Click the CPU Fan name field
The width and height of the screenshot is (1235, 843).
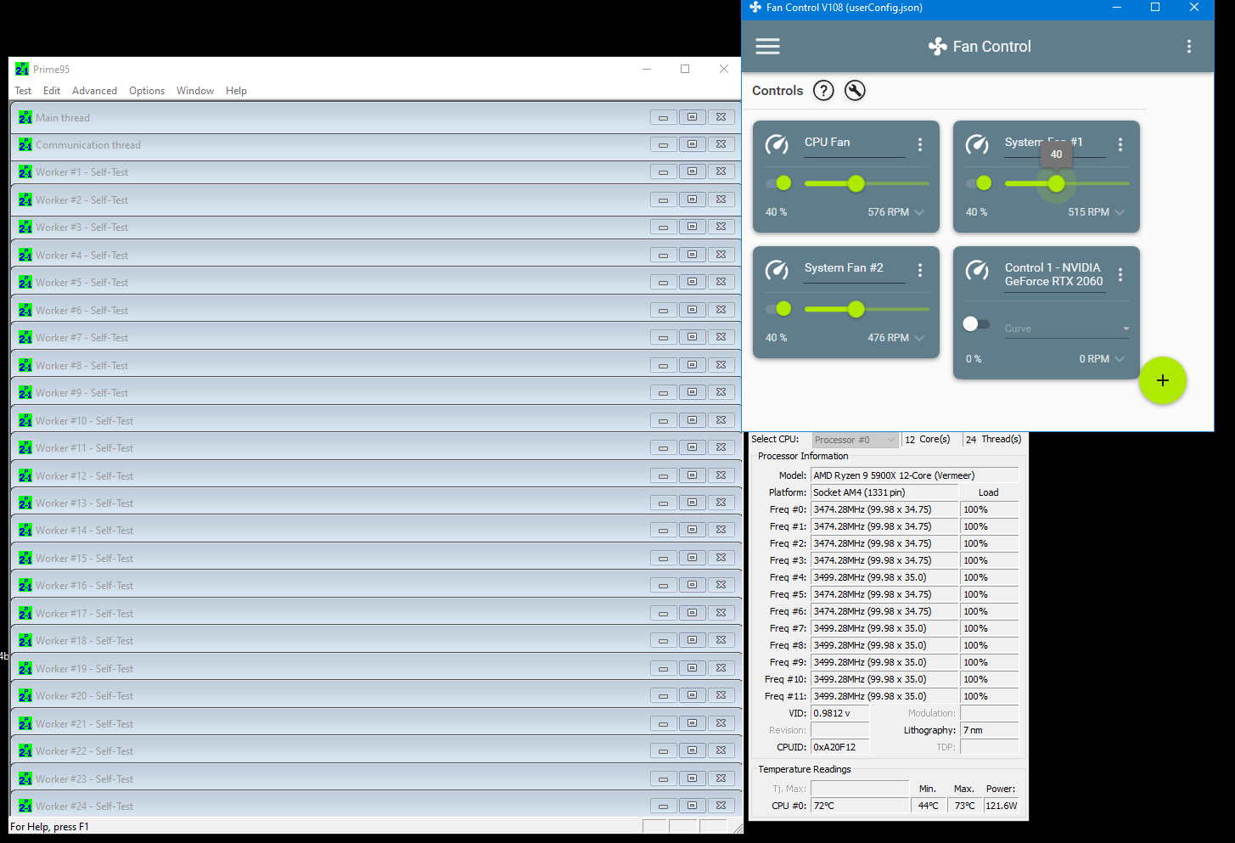(x=855, y=143)
